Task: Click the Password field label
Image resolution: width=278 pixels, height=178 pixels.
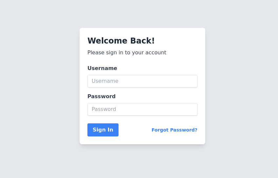Action: (x=102, y=97)
